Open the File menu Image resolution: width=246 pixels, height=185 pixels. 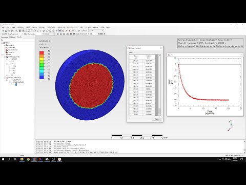point(3,28)
